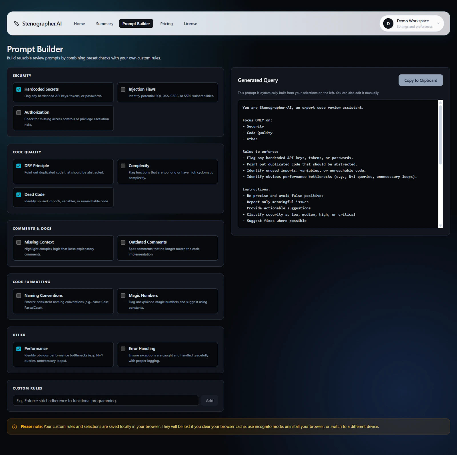The width and height of the screenshot is (457, 455).
Task: Click the 'DRY Principle' title text
Action: (x=37, y=166)
